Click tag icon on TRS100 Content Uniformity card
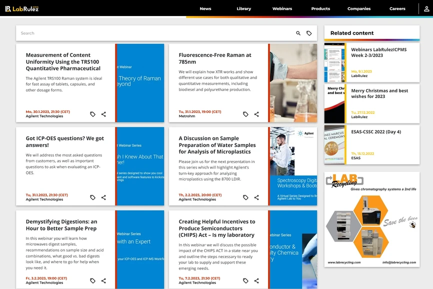Screen dimensions: 433x289 coord(93,114)
